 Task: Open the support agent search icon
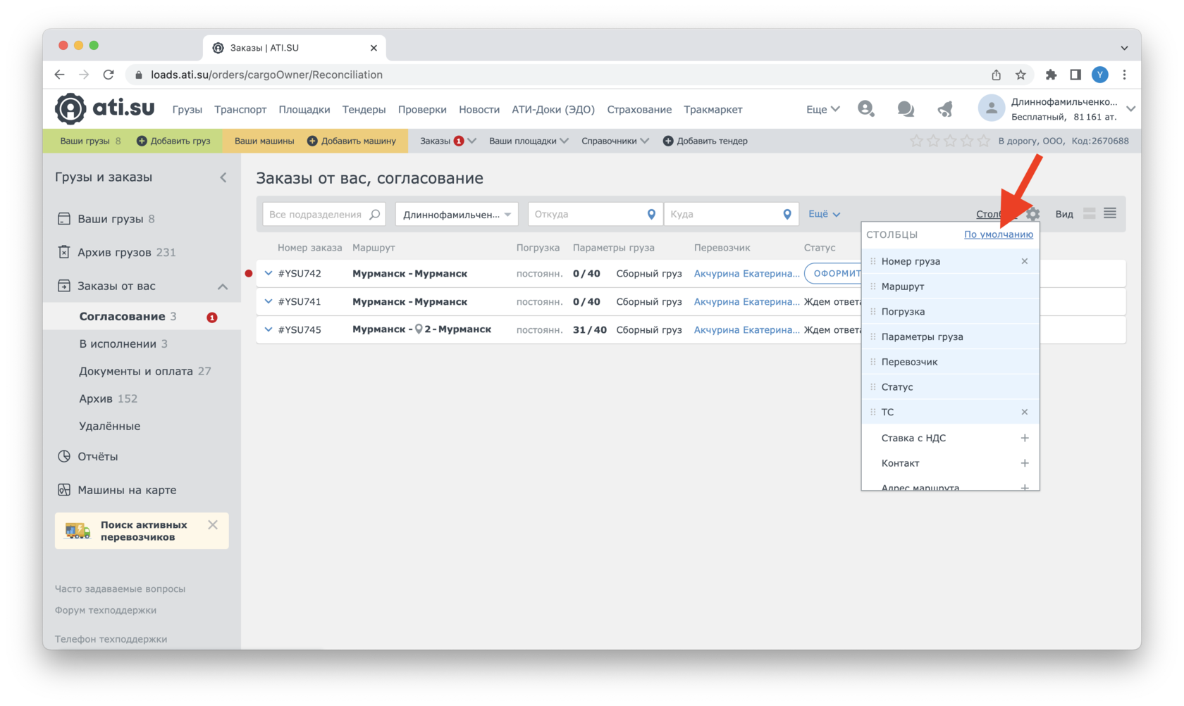tap(866, 109)
